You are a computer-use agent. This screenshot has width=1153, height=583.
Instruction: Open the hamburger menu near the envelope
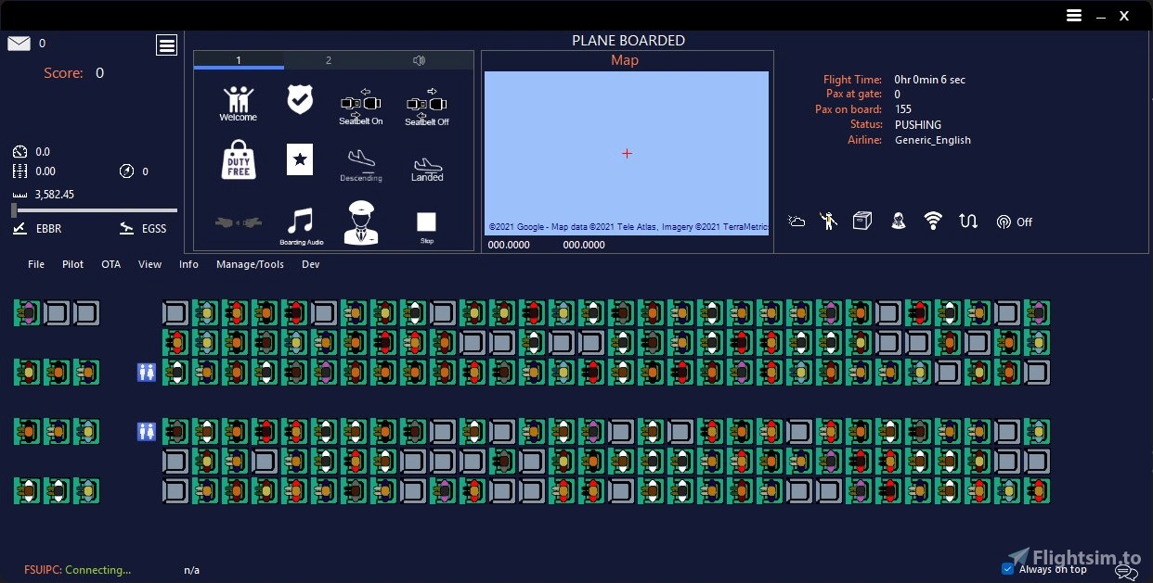[x=166, y=44]
